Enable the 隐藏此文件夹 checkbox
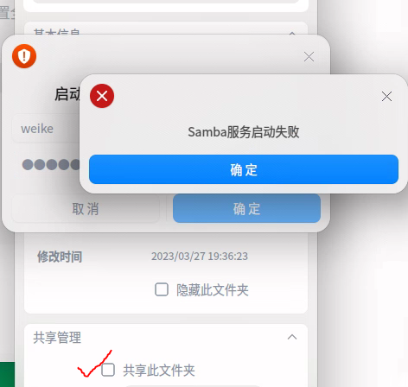 162,289
